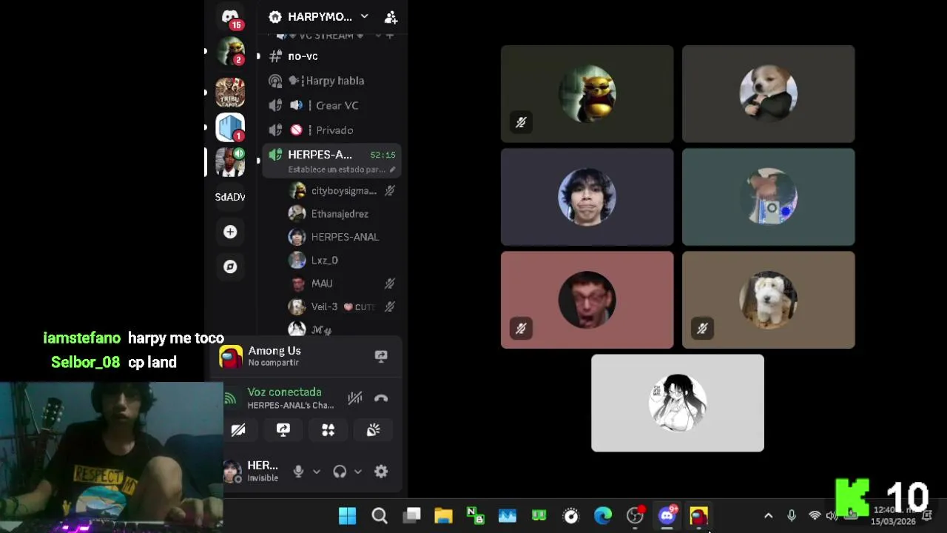Screen dimensions: 947x533
Task: Click own HER... user profile panel
Action: coord(252,471)
